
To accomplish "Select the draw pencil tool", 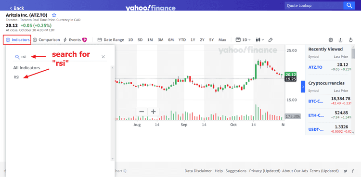I will pyautogui.click(x=271, y=40).
